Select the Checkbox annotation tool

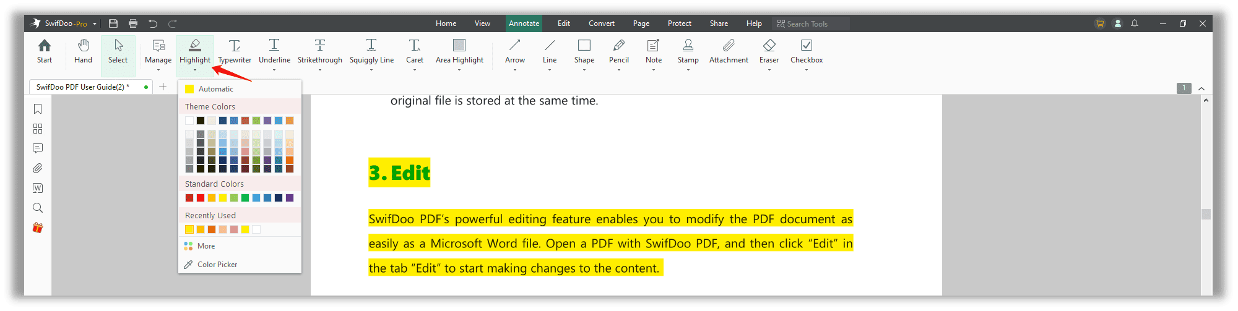click(807, 51)
